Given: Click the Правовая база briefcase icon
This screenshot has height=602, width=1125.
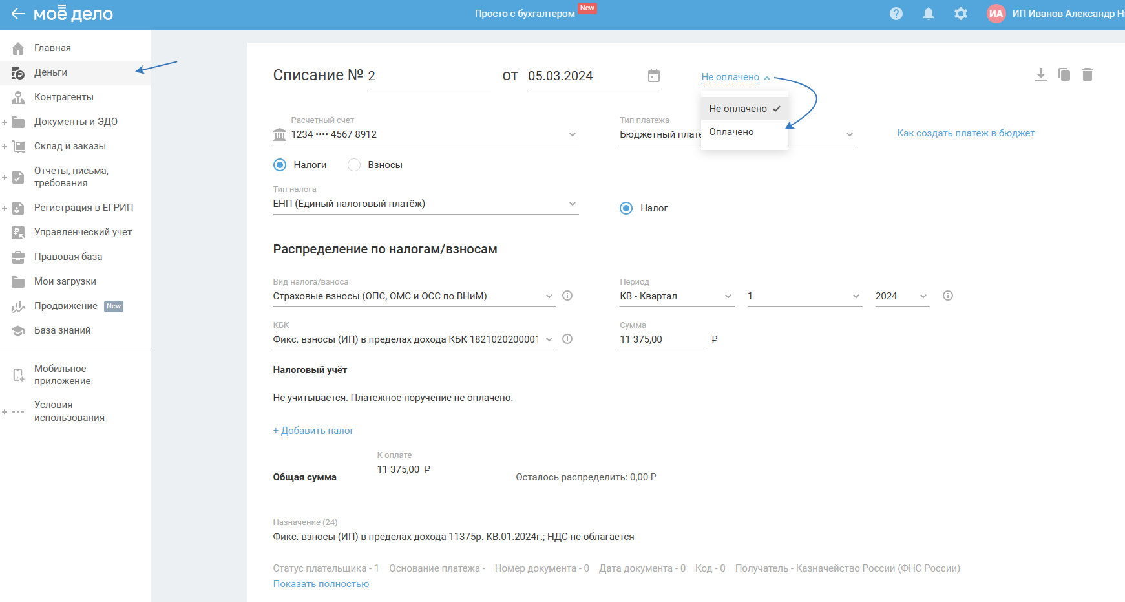Looking at the screenshot, I should [18, 257].
